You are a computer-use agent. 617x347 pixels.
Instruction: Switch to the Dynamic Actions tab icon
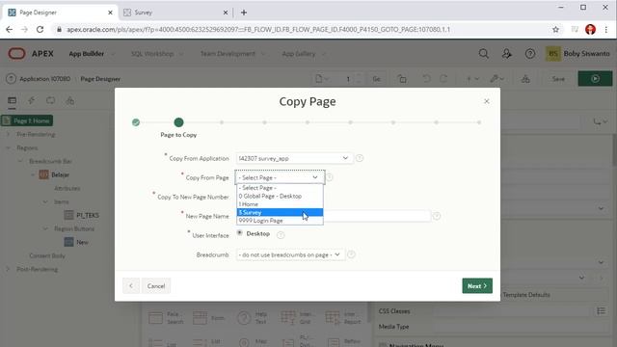click(x=32, y=100)
